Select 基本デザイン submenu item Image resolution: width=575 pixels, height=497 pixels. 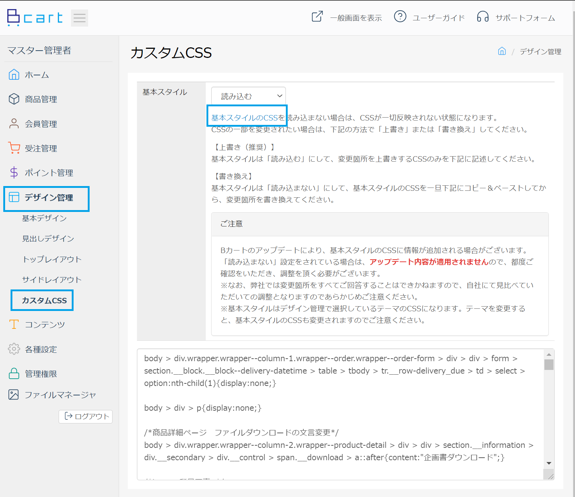[44, 218]
